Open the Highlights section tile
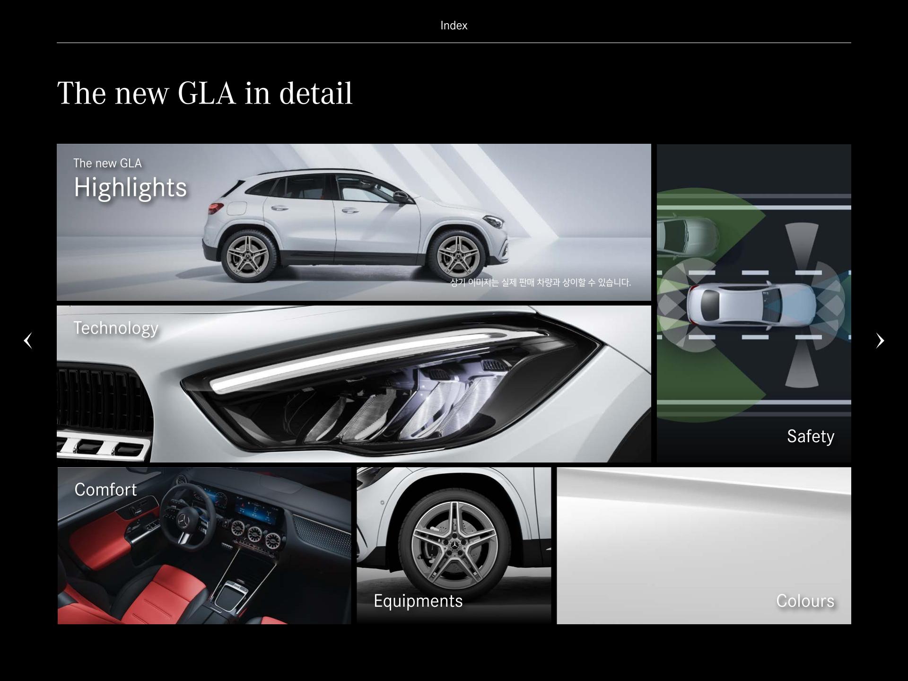The image size is (908, 681). coord(354,222)
